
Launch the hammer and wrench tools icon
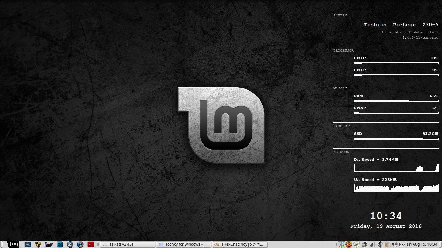coord(60,244)
